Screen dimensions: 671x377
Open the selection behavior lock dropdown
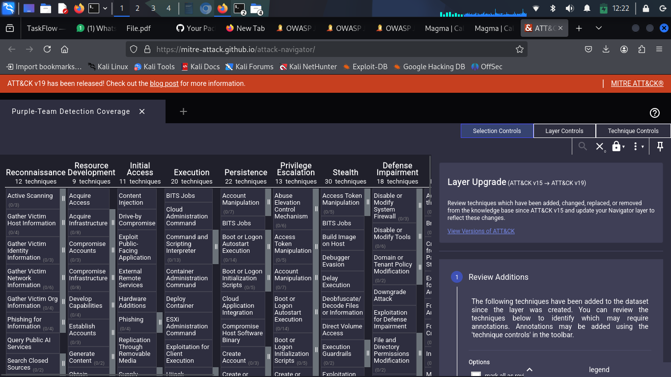point(618,146)
